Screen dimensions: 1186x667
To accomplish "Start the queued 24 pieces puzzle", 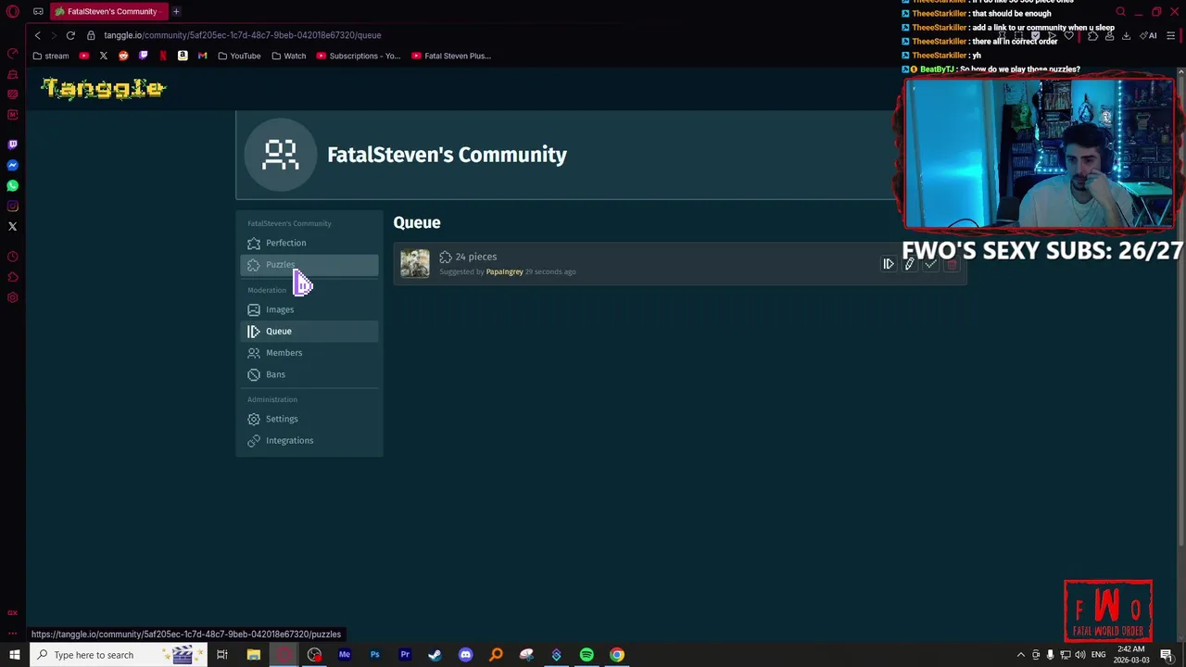I will click(x=888, y=264).
